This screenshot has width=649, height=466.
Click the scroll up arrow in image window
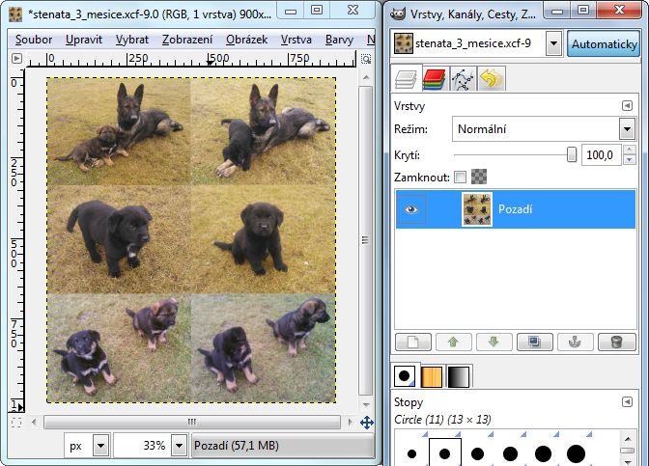pos(366,77)
